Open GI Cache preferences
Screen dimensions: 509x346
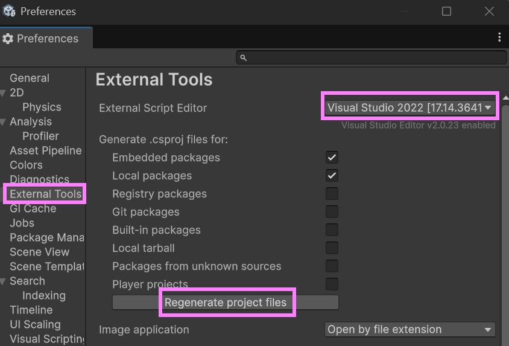33,208
